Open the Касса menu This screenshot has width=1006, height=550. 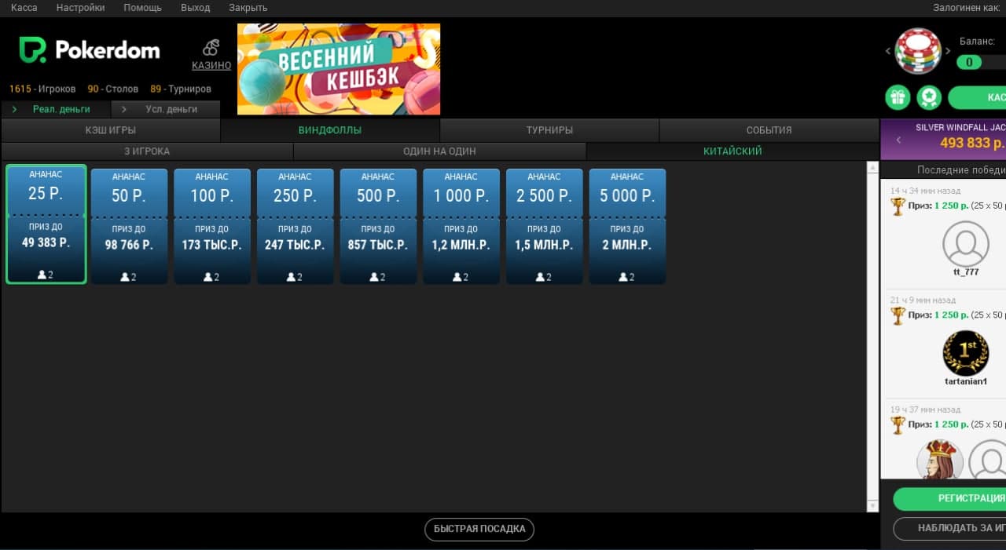click(x=24, y=8)
